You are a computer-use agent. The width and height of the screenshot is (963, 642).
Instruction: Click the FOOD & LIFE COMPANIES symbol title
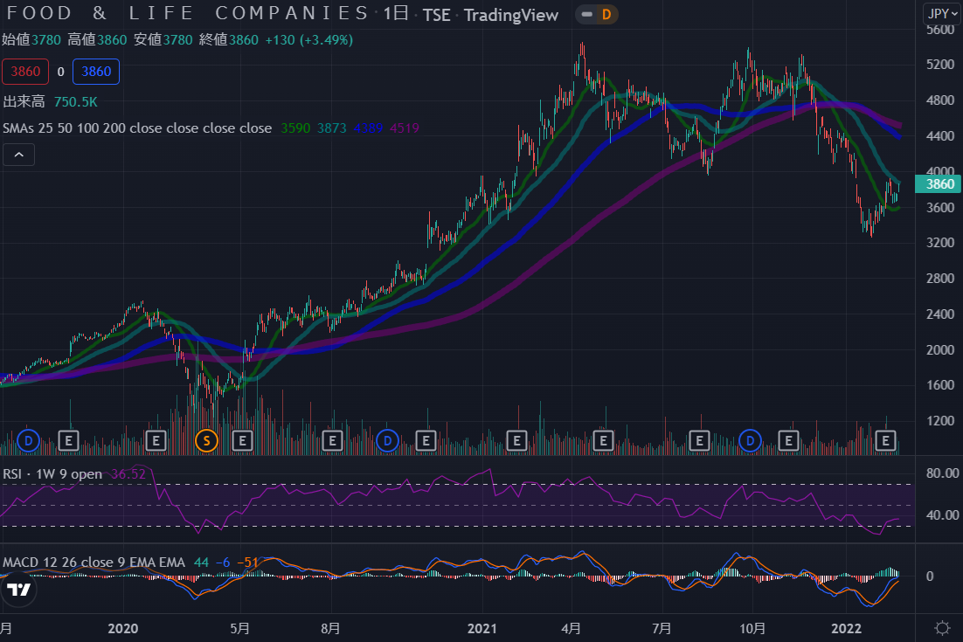tap(186, 13)
